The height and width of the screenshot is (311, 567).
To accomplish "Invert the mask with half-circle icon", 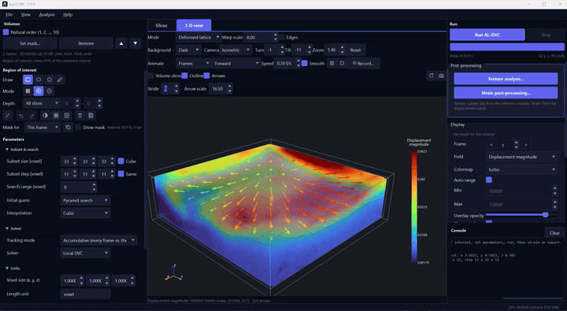I will [x=45, y=116].
